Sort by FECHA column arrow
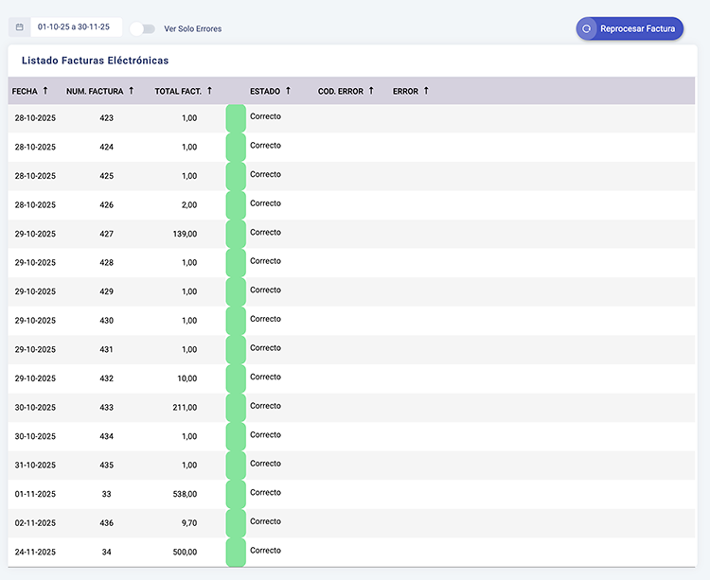710x580 pixels. coord(45,91)
